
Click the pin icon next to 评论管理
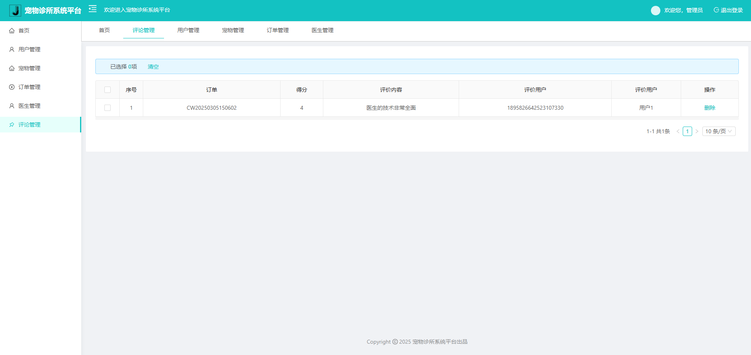click(12, 125)
